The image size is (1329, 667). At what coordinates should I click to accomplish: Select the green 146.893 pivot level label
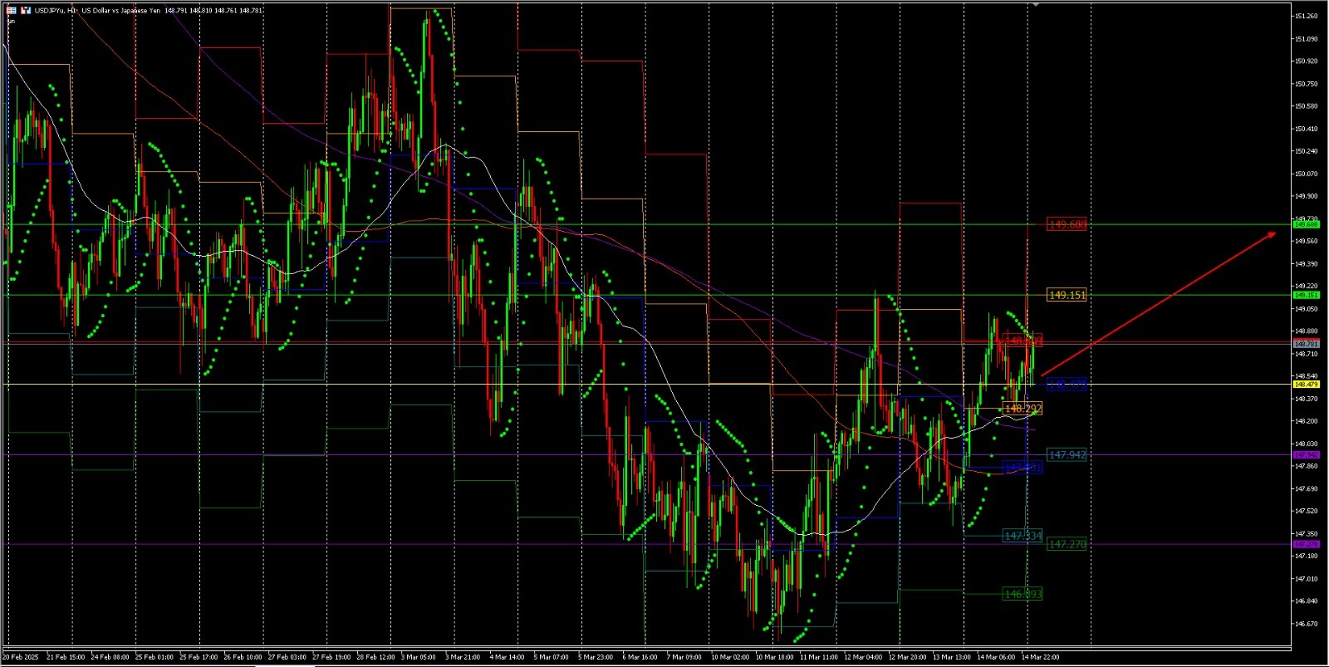click(x=1022, y=594)
